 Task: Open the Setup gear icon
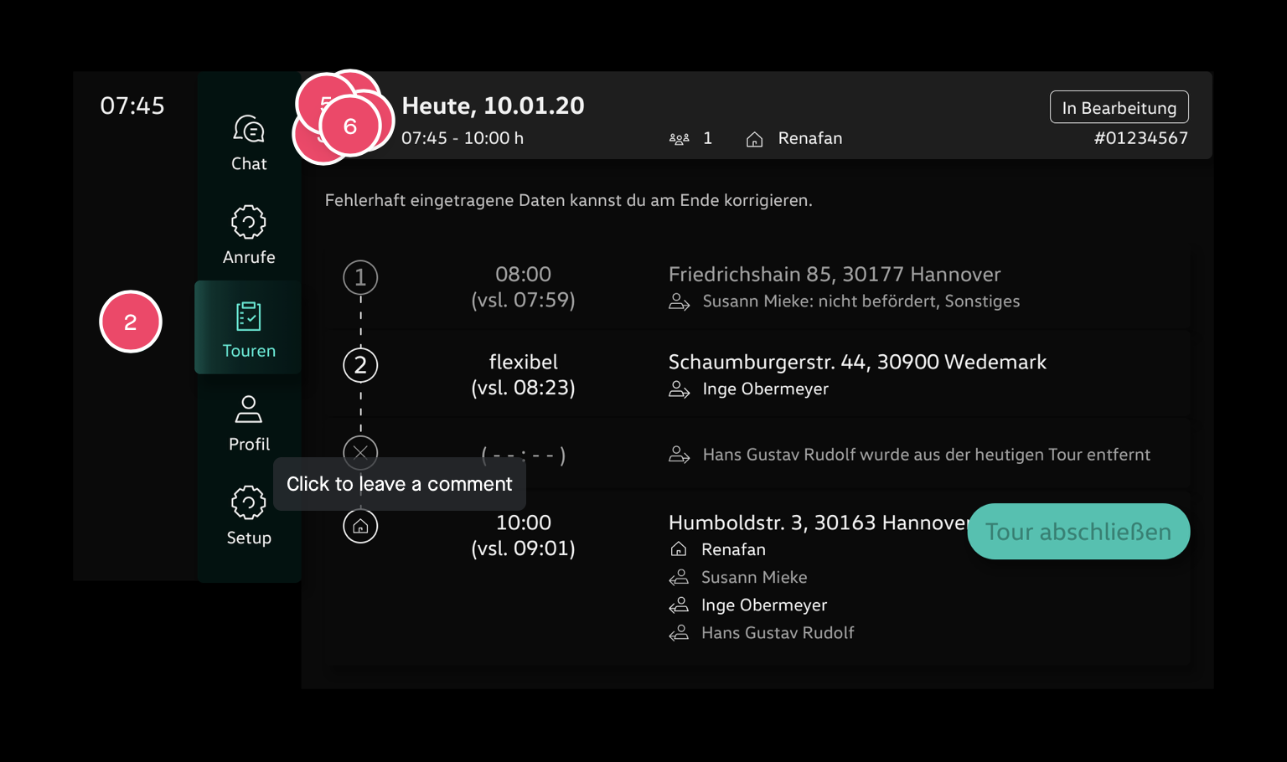(x=249, y=502)
